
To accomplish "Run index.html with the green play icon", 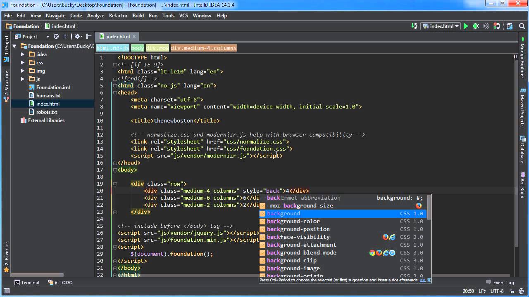I will [466, 26].
